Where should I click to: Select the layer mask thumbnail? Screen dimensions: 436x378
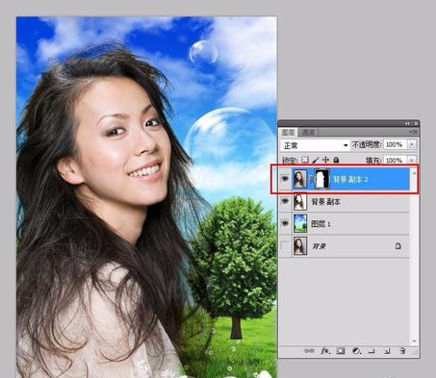(x=322, y=179)
